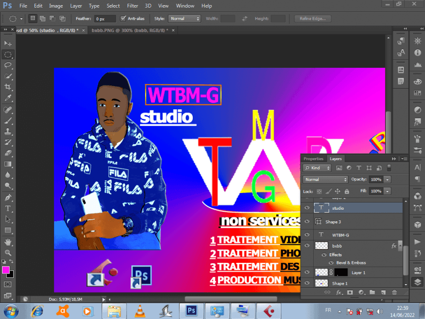
Task: Select the Rectangle shape tool
Action: [x=8, y=230]
